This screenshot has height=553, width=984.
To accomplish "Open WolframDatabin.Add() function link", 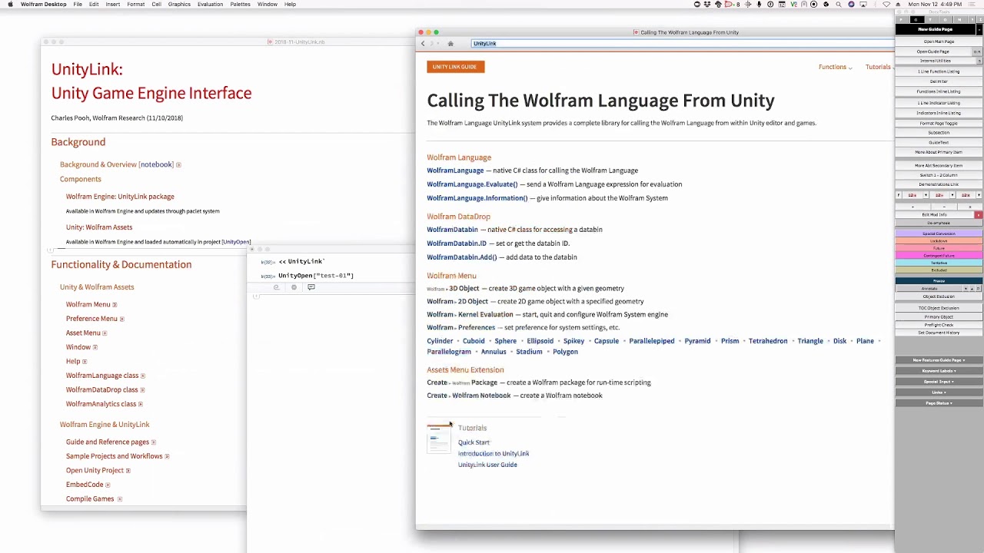I will [x=462, y=257].
